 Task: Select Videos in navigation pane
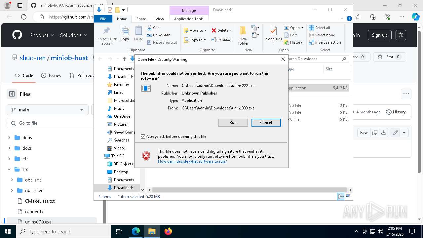pos(116,148)
